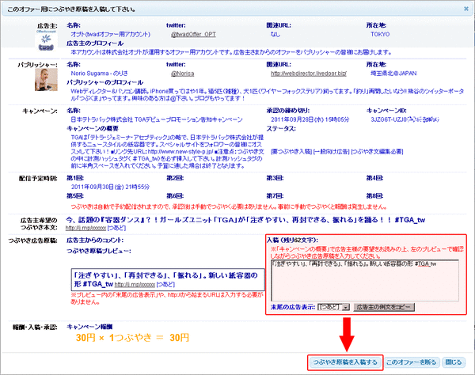Click つぶやき原稿を入稿する button

point(345,362)
